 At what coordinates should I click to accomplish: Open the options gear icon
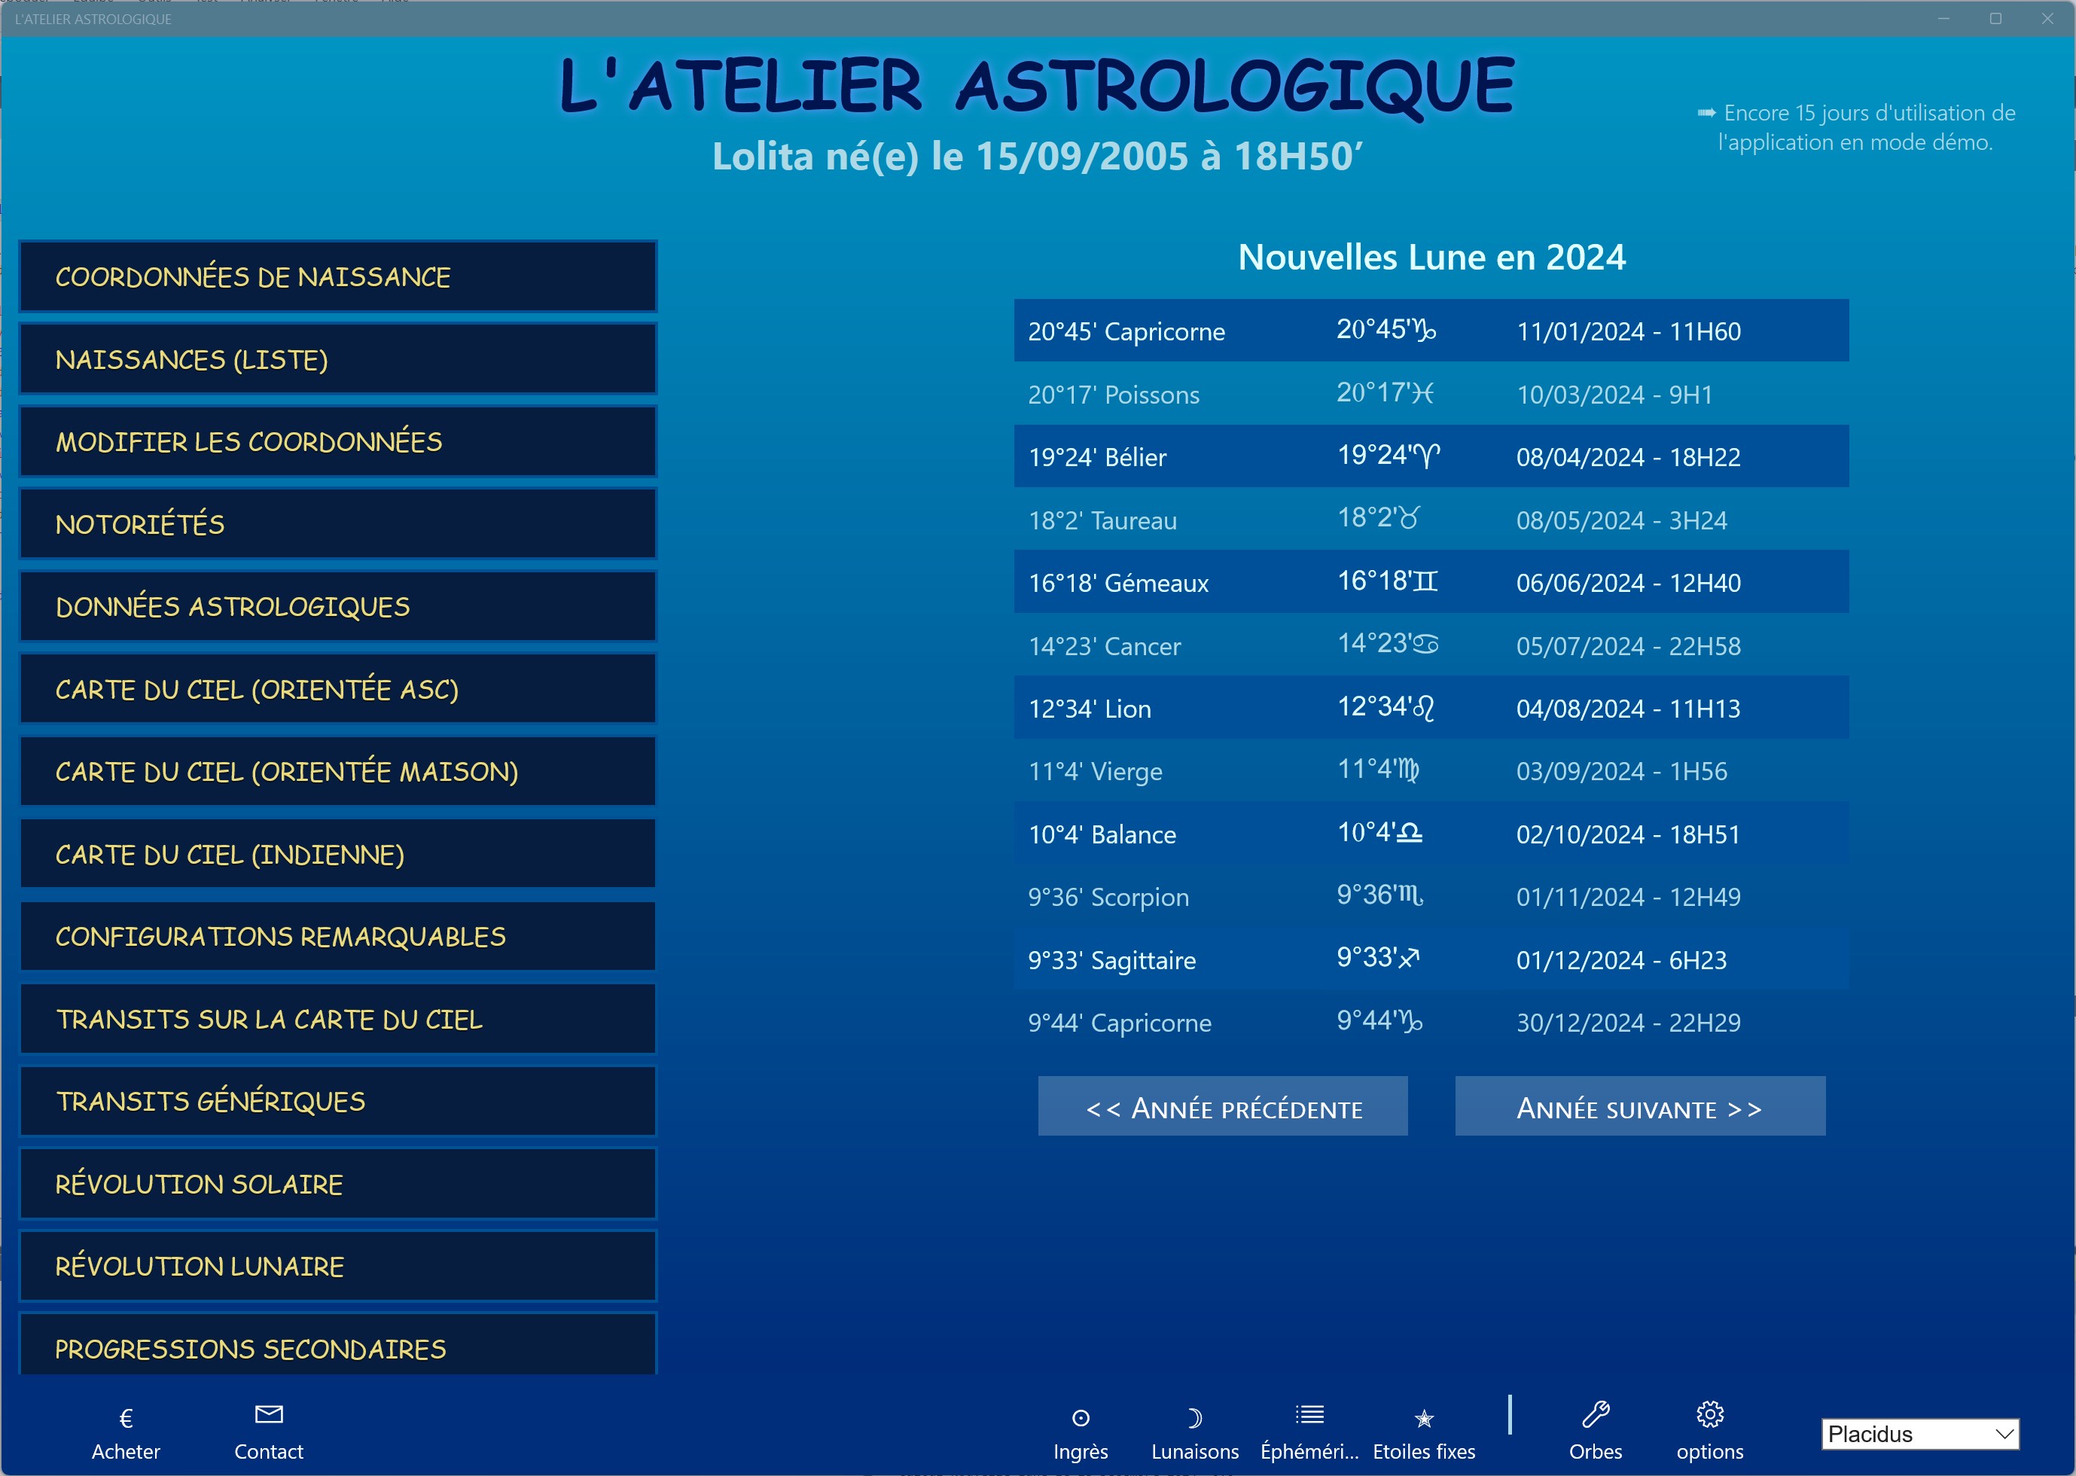click(1709, 1416)
